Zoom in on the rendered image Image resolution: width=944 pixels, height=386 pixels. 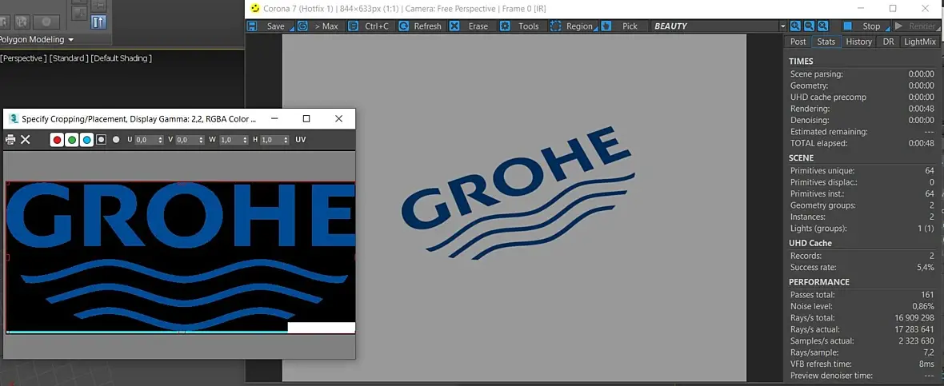795,26
